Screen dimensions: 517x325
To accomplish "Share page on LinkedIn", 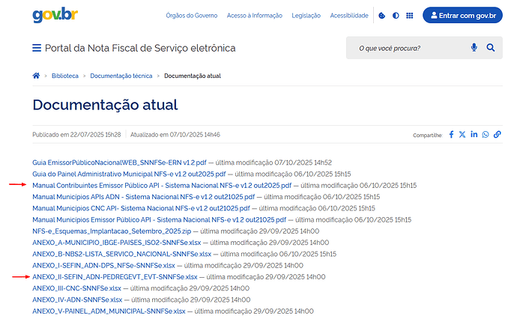I will 474,134.
